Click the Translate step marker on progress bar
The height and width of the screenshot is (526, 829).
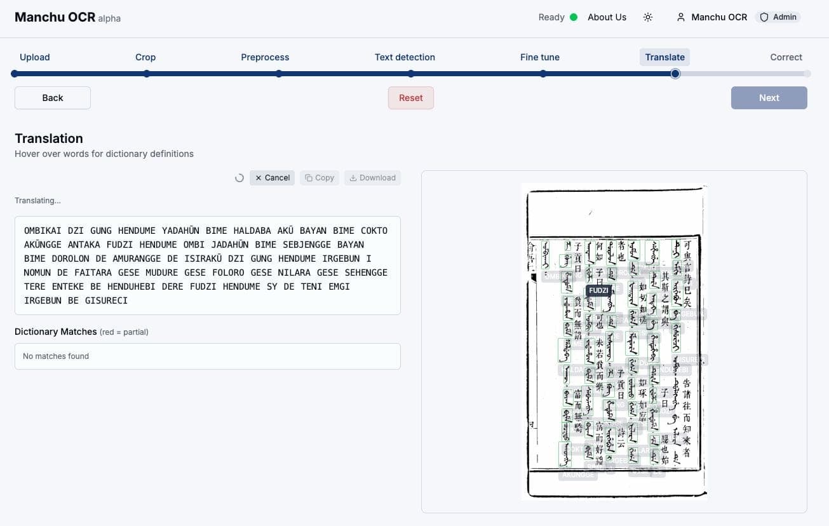click(675, 74)
